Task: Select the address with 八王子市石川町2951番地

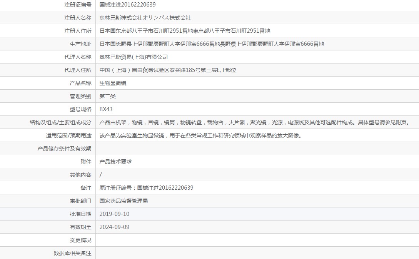Action: click(185, 31)
